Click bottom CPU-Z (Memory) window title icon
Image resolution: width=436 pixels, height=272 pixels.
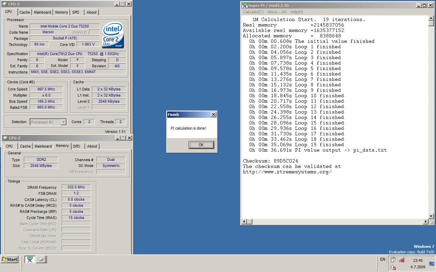[x=5, y=138]
